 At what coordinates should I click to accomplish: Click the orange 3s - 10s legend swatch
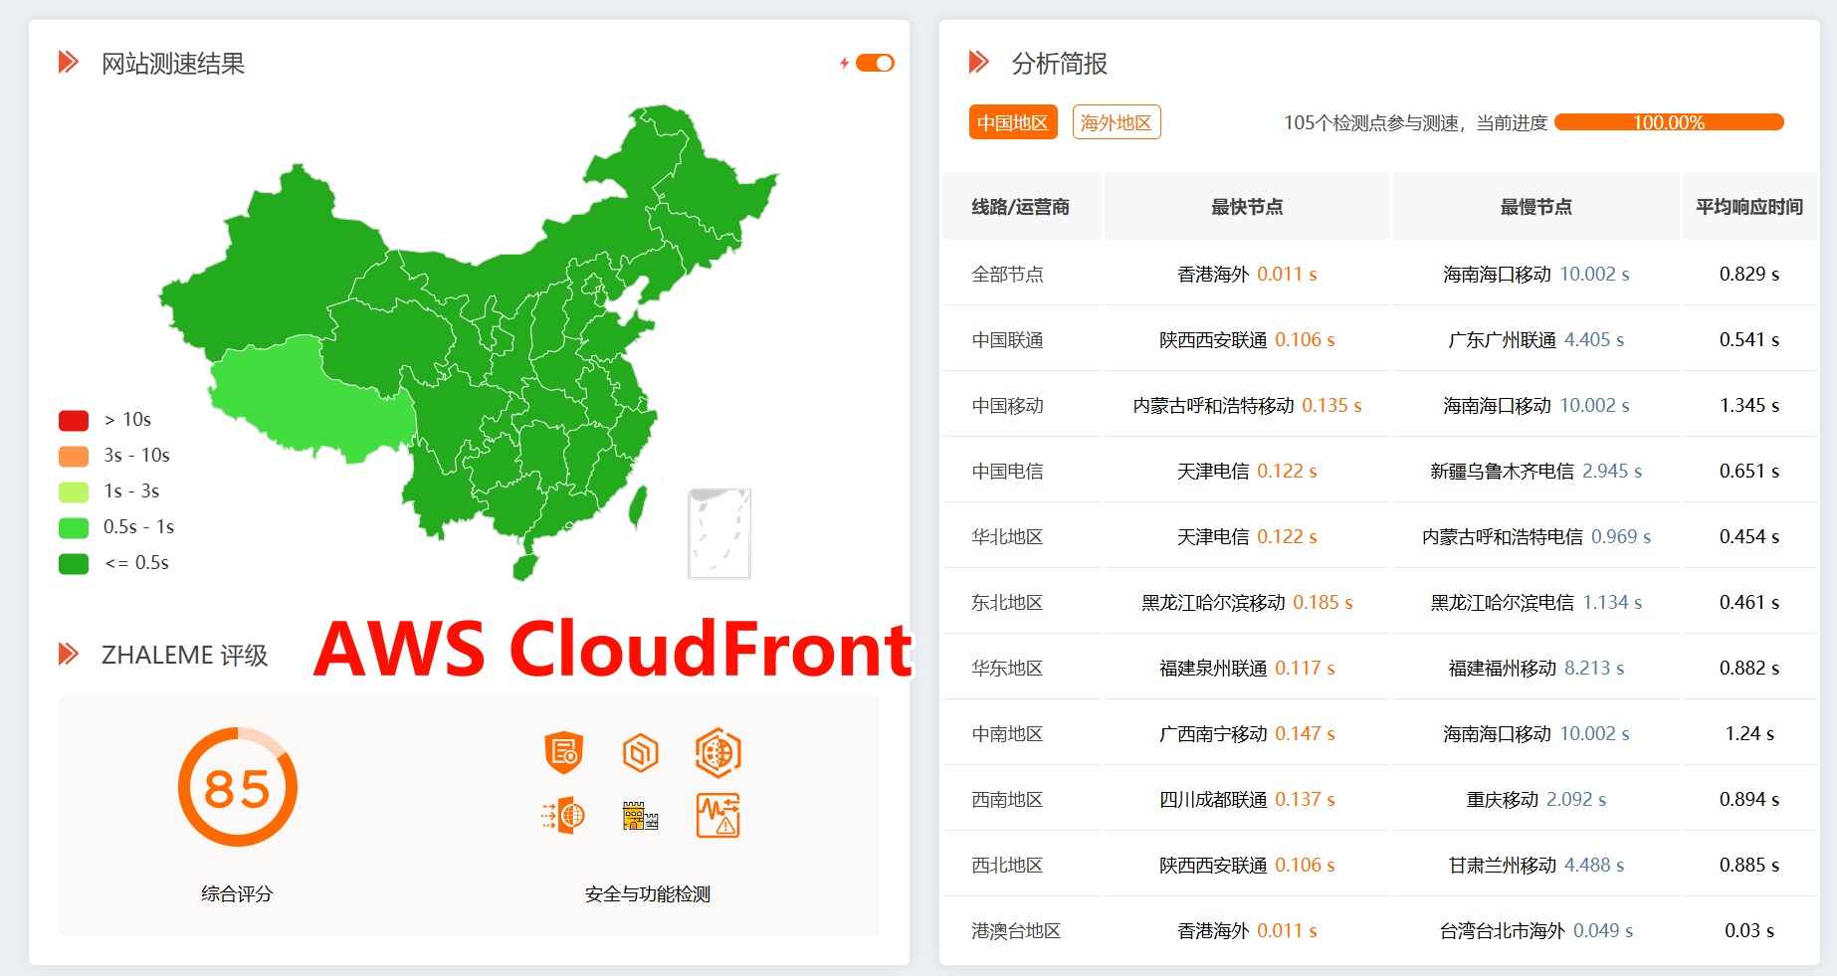[74, 456]
